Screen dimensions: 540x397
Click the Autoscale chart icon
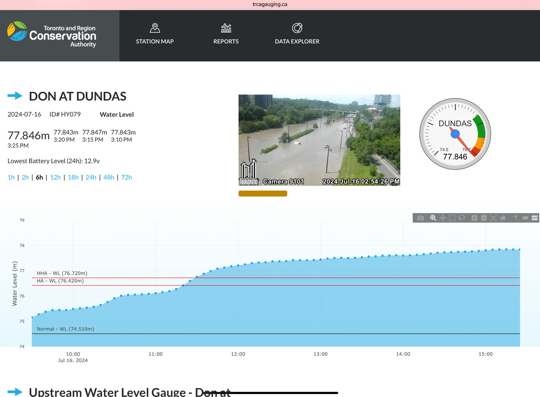point(493,218)
